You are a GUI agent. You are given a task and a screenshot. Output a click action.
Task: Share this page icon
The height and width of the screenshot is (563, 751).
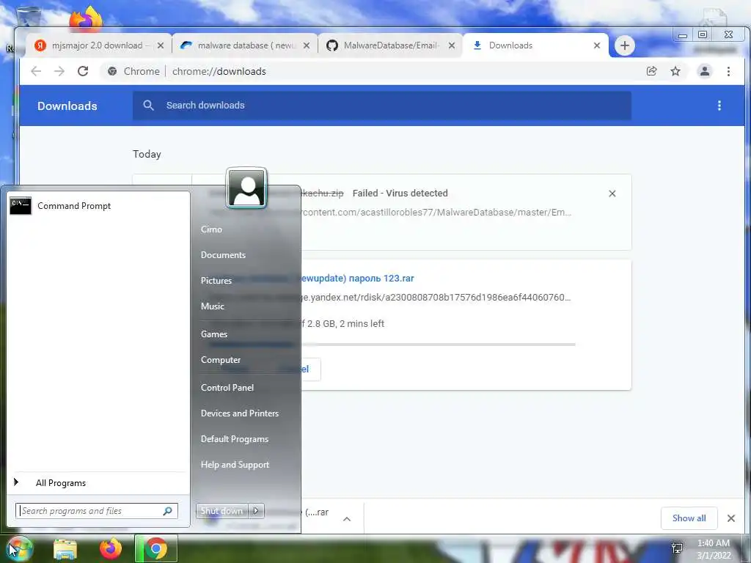tap(651, 71)
